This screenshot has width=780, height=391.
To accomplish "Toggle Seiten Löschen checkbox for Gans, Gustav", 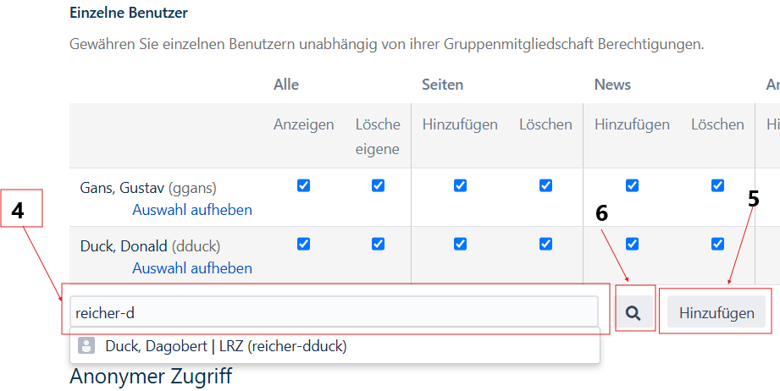I will tap(545, 185).
